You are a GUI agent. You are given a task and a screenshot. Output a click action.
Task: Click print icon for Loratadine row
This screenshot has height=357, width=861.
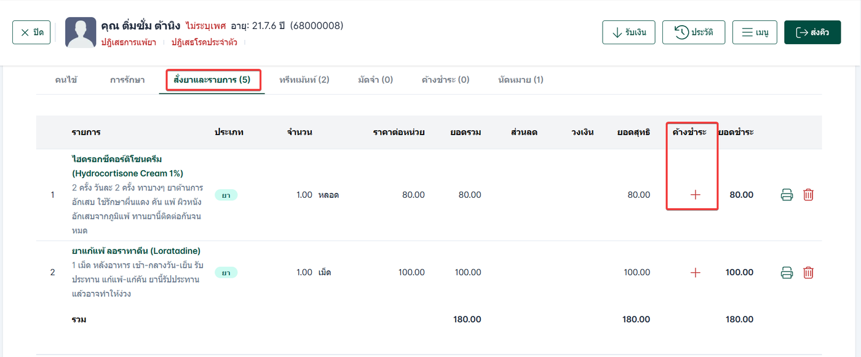click(787, 272)
